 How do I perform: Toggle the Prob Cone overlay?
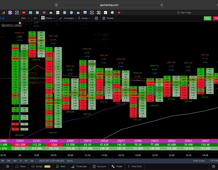pos(199,161)
